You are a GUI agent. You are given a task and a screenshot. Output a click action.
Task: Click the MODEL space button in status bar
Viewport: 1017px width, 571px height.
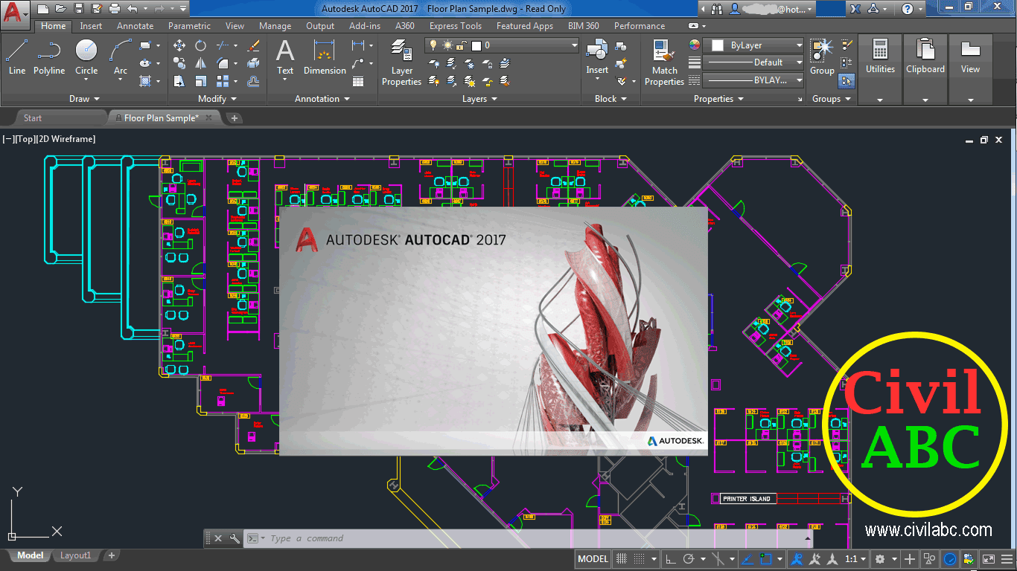(593, 559)
